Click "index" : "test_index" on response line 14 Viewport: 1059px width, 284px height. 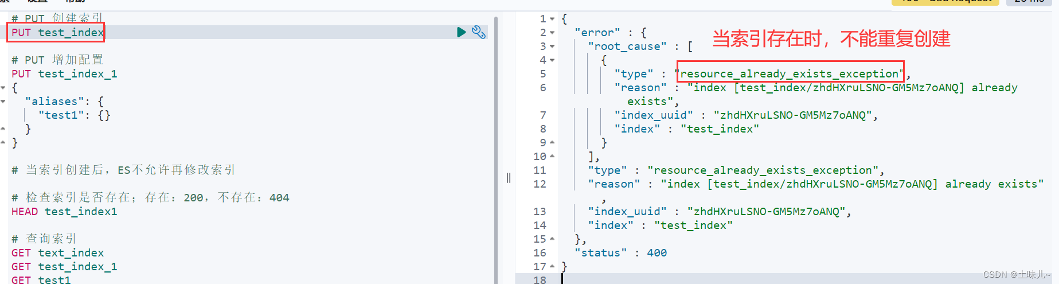tap(660, 225)
